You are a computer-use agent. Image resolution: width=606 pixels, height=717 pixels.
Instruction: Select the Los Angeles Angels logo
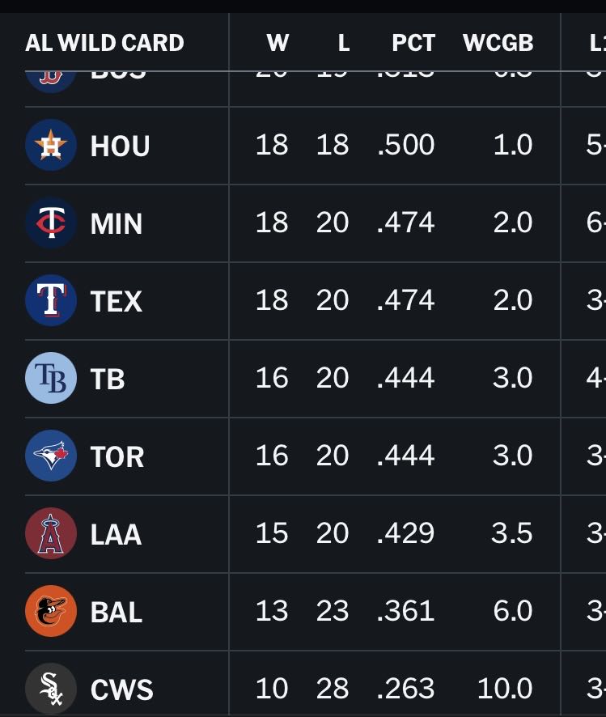51,533
